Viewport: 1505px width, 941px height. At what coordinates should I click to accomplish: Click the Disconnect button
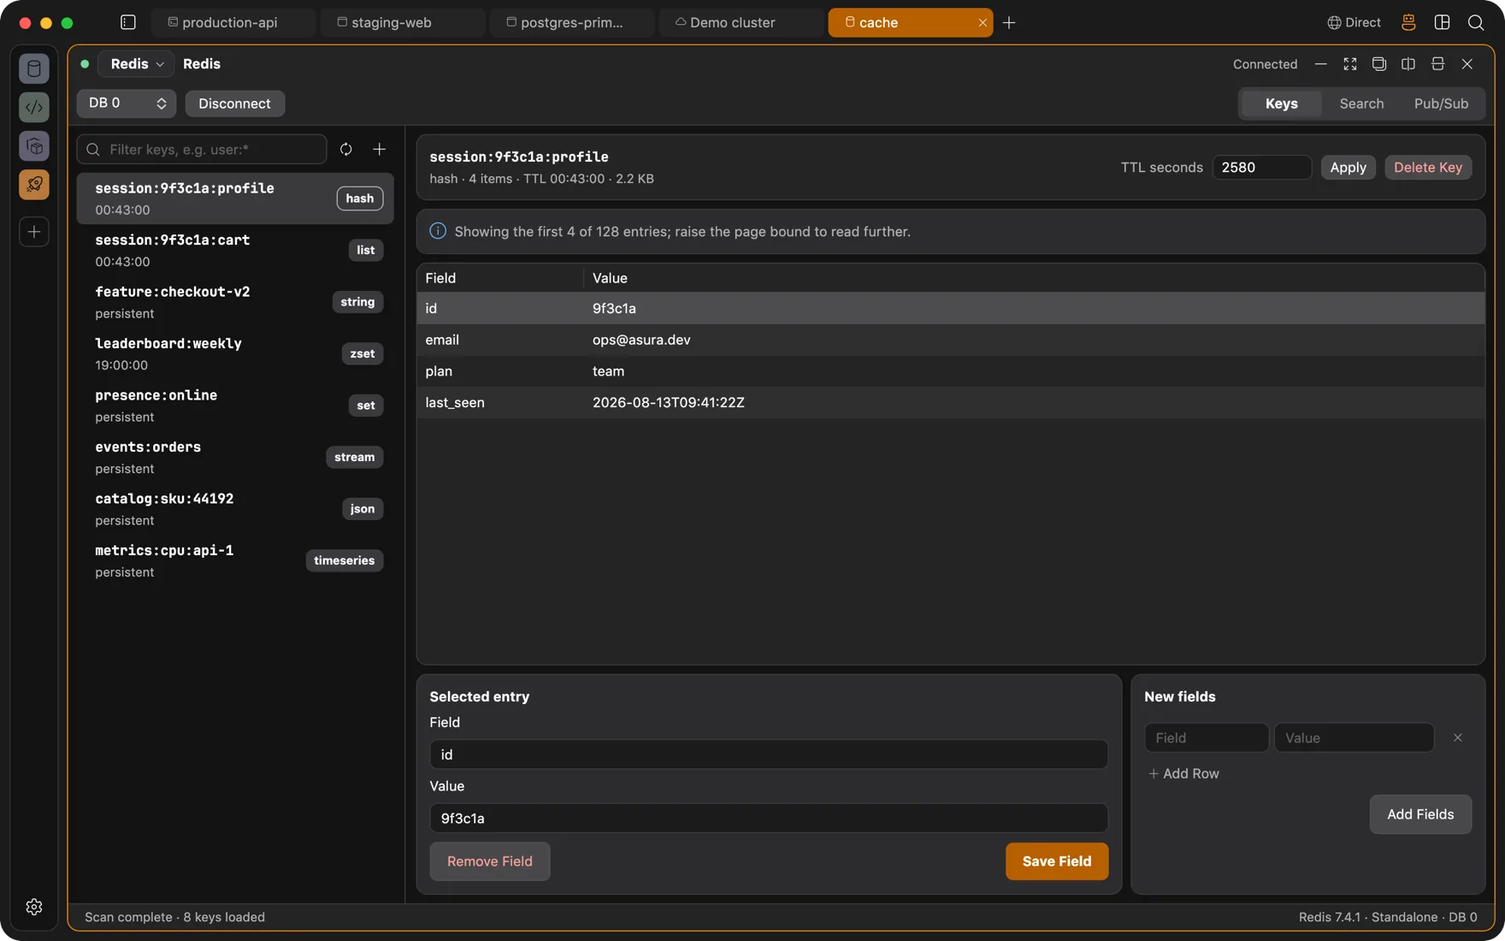point(234,104)
